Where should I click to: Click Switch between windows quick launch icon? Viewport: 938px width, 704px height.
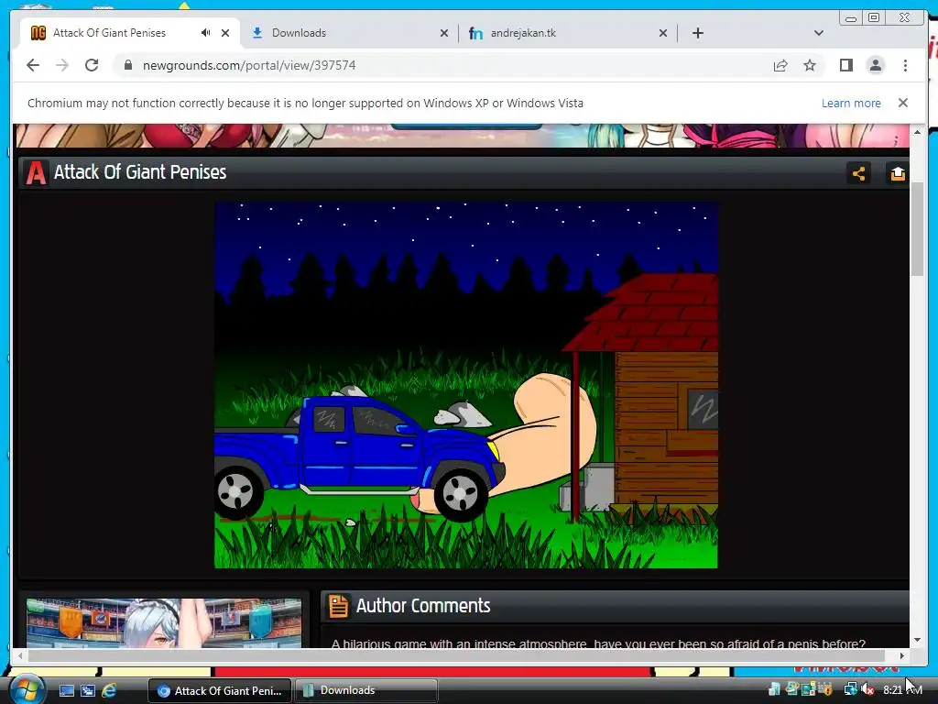[88, 691]
